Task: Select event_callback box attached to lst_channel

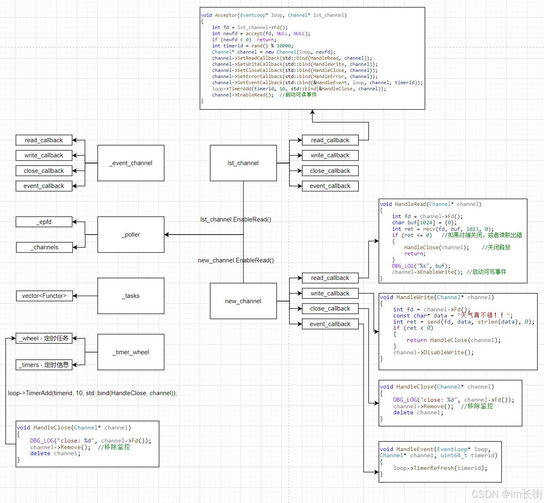Action: click(330, 186)
